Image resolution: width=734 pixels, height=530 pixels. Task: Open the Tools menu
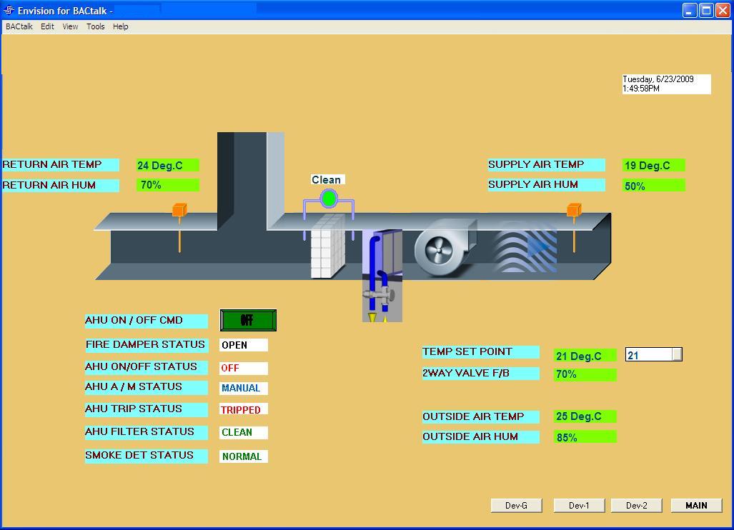pos(96,26)
